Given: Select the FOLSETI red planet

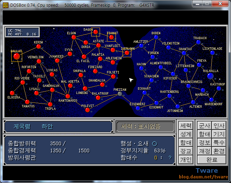Looking at the screenshot, I should pyautogui.click(x=113, y=77).
